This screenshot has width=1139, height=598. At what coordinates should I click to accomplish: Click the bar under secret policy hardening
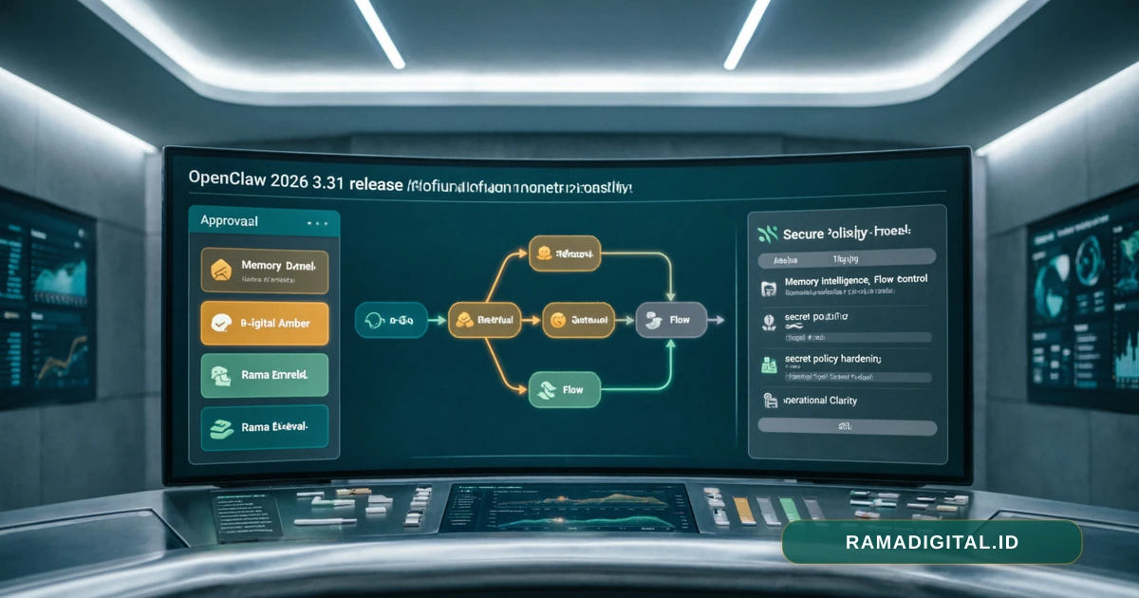pos(845,377)
